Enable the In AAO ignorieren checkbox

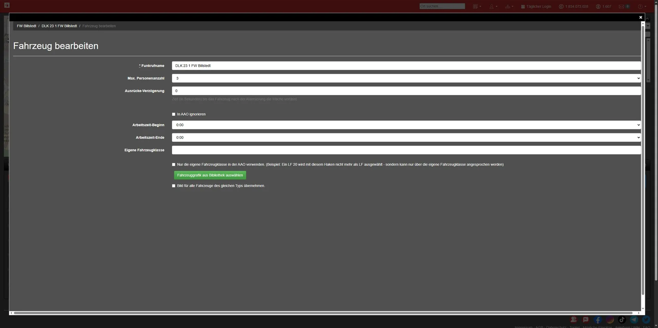pos(174,114)
